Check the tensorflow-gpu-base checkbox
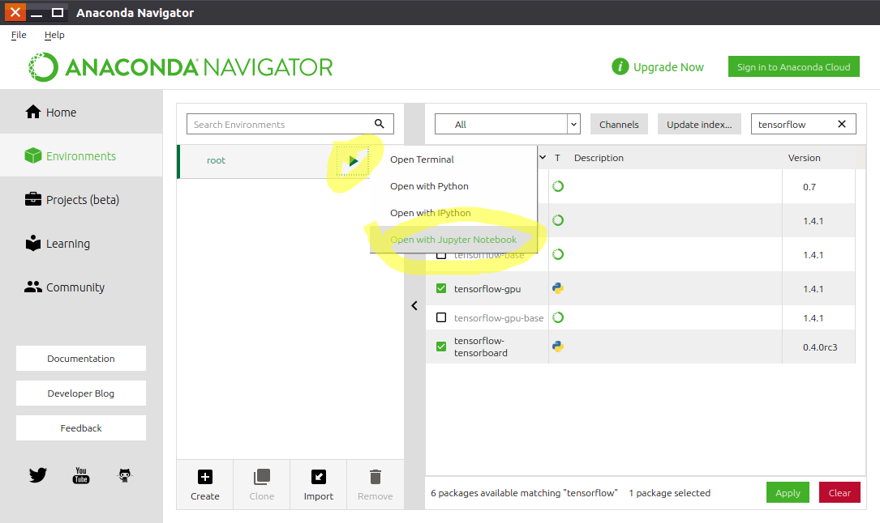The height and width of the screenshot is (523, 880). tap(441, 317)
